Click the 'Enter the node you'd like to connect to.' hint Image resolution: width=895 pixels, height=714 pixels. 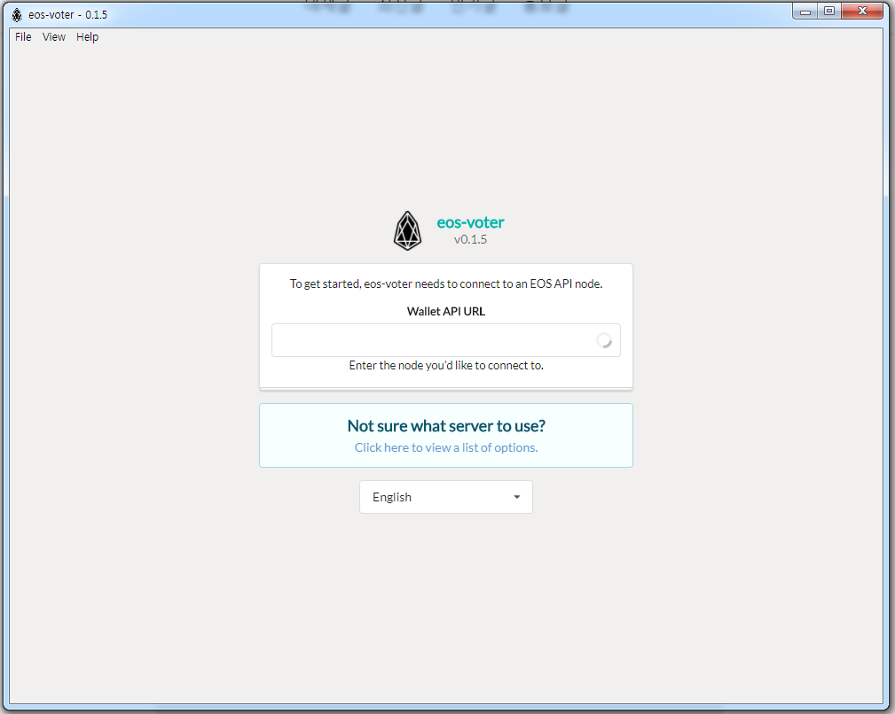446,365
